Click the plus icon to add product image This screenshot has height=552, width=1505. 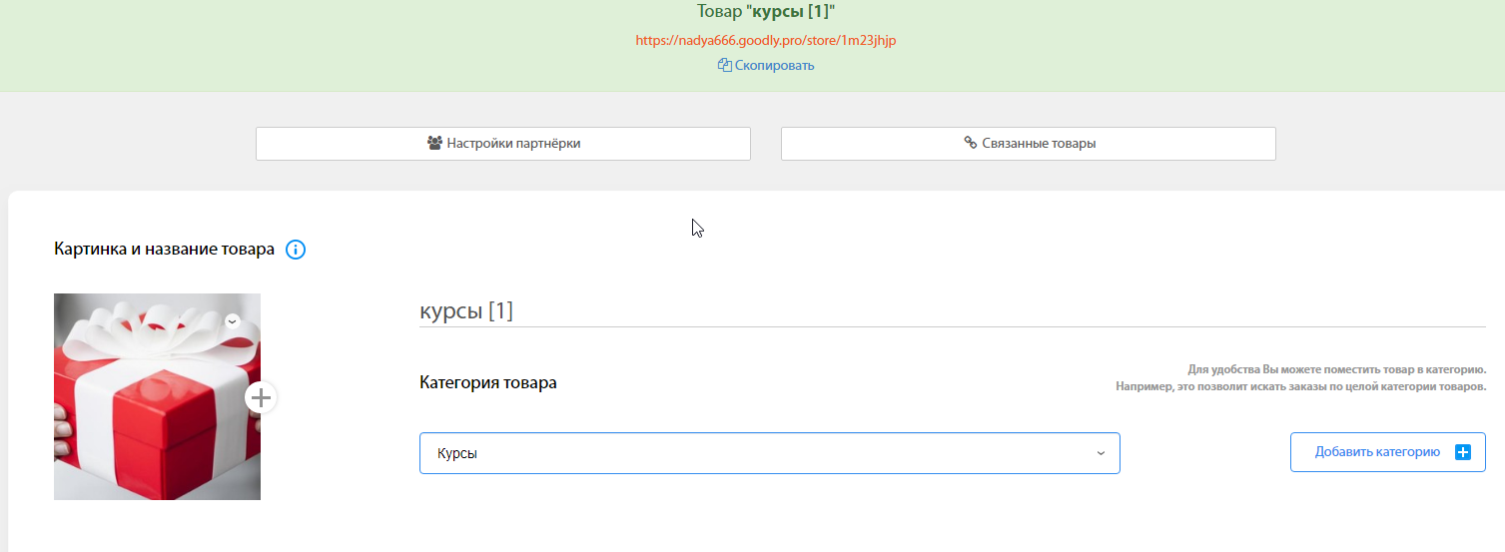(261, 397)
